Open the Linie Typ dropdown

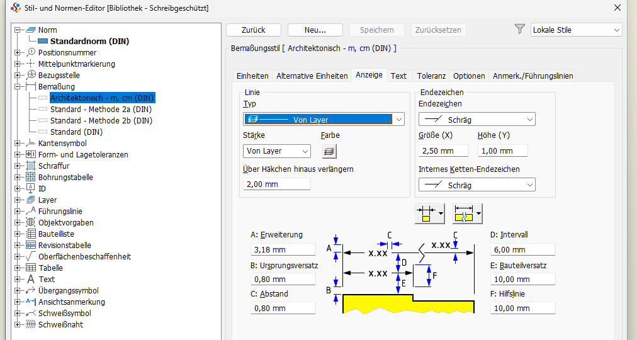(x=324, y=120)
